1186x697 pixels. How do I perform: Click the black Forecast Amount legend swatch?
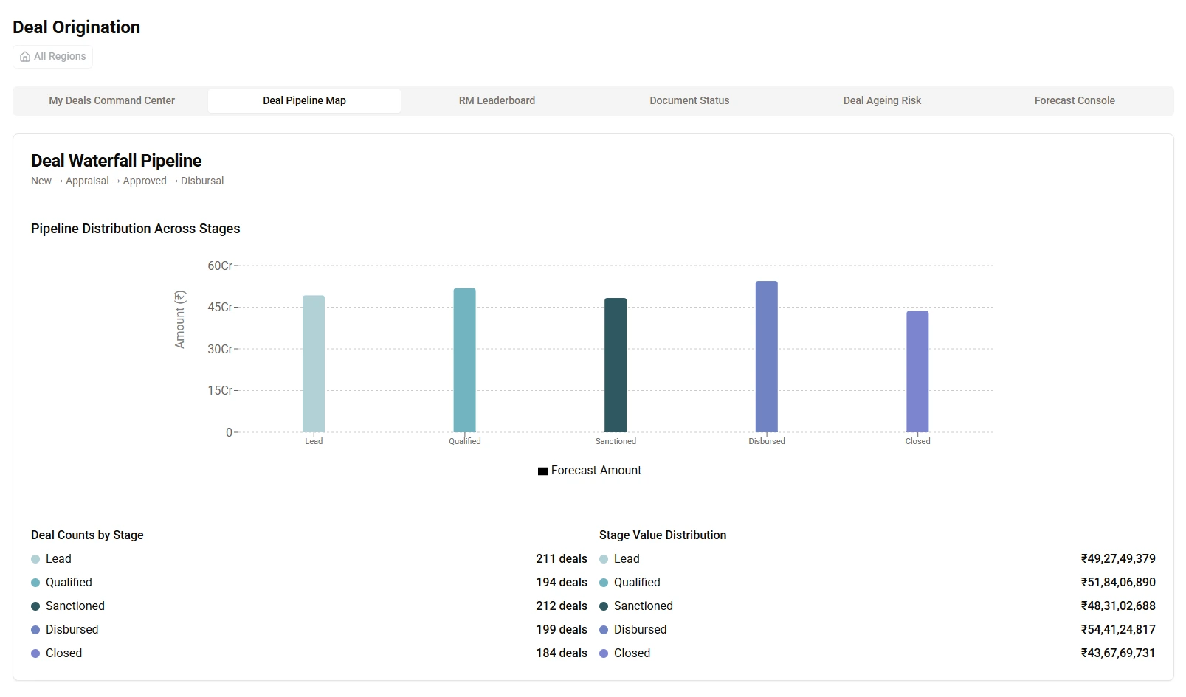pyautogui.click(x=543, y=471)
